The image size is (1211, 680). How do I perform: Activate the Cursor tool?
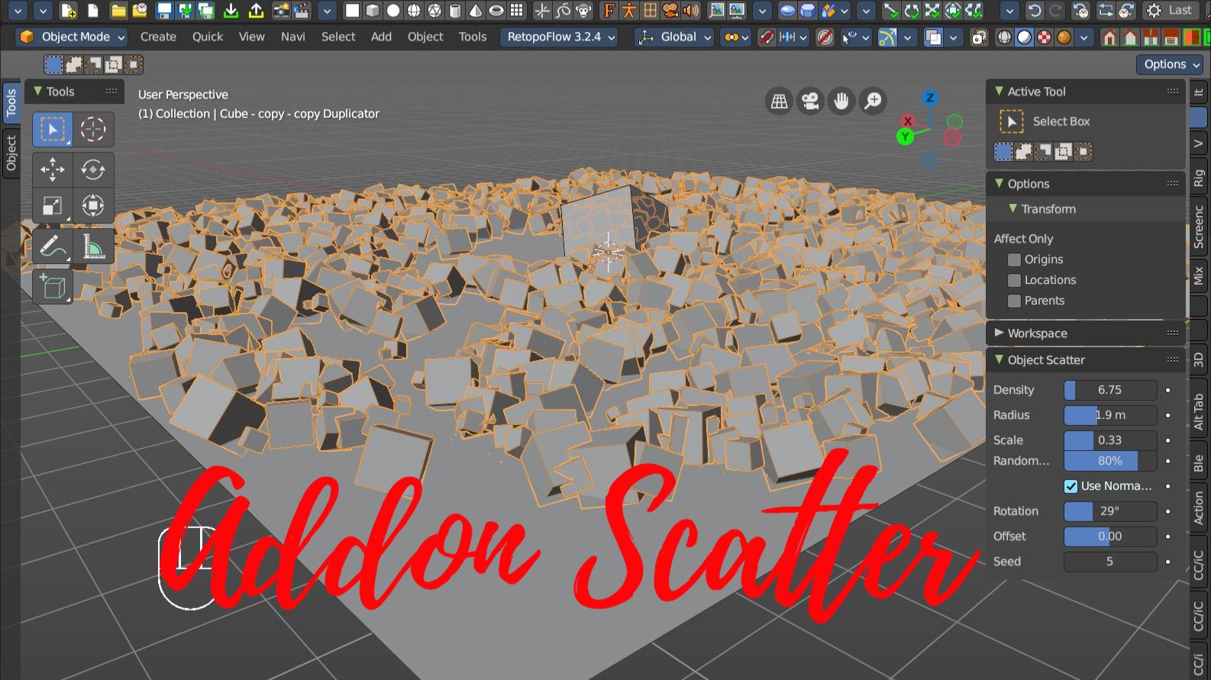93,129
